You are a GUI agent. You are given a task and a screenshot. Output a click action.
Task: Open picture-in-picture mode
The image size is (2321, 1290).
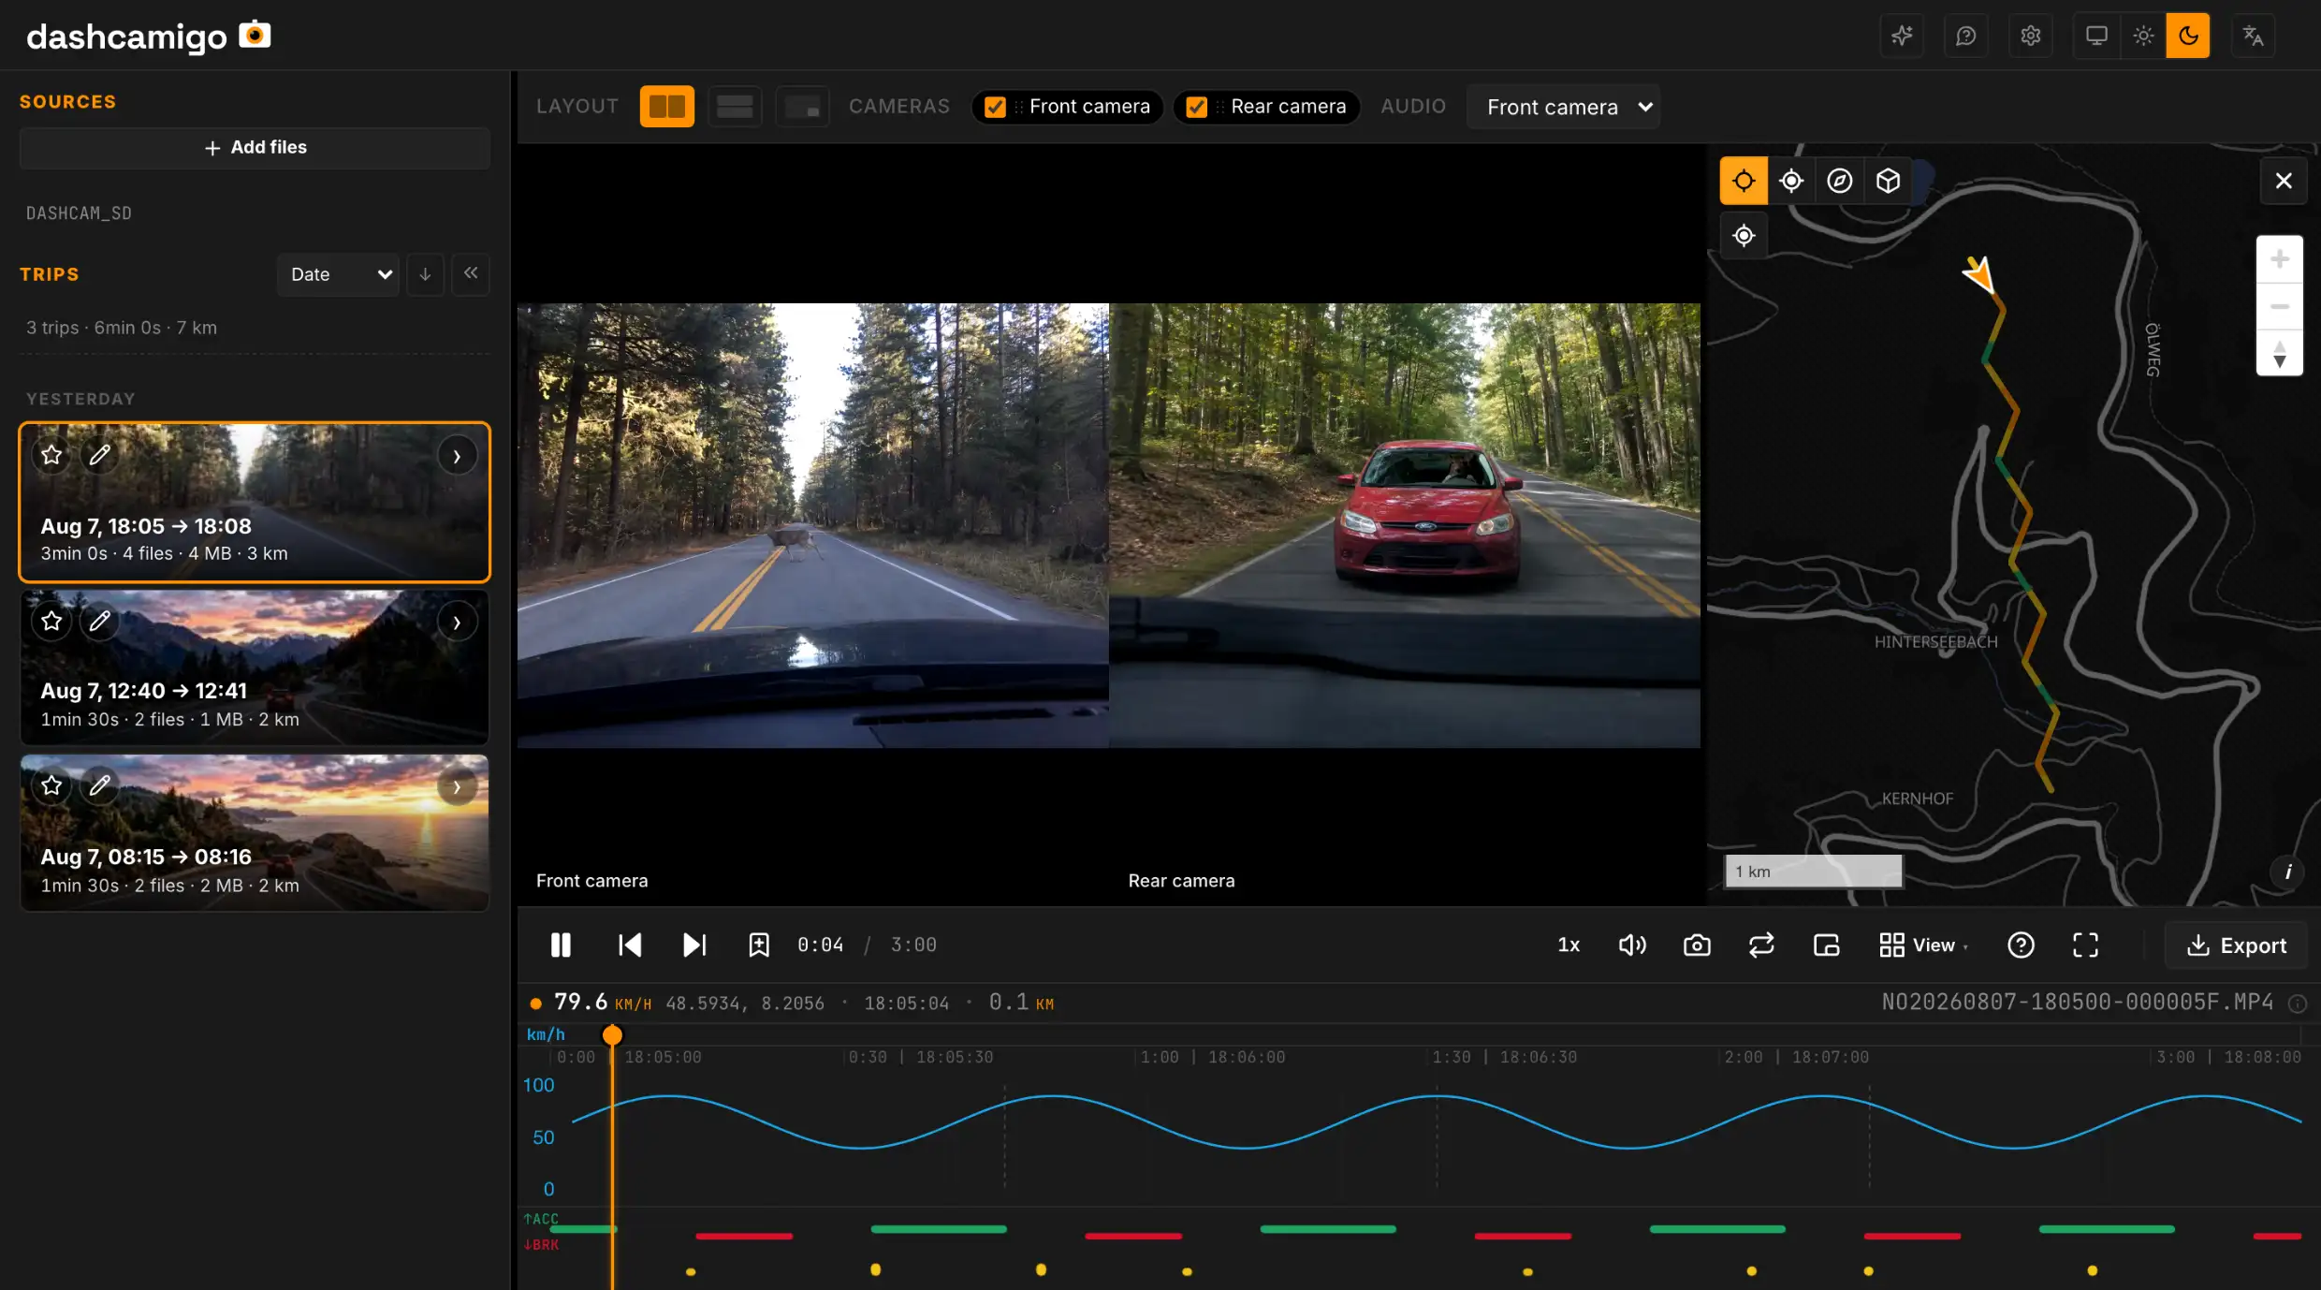point(1826,945)
